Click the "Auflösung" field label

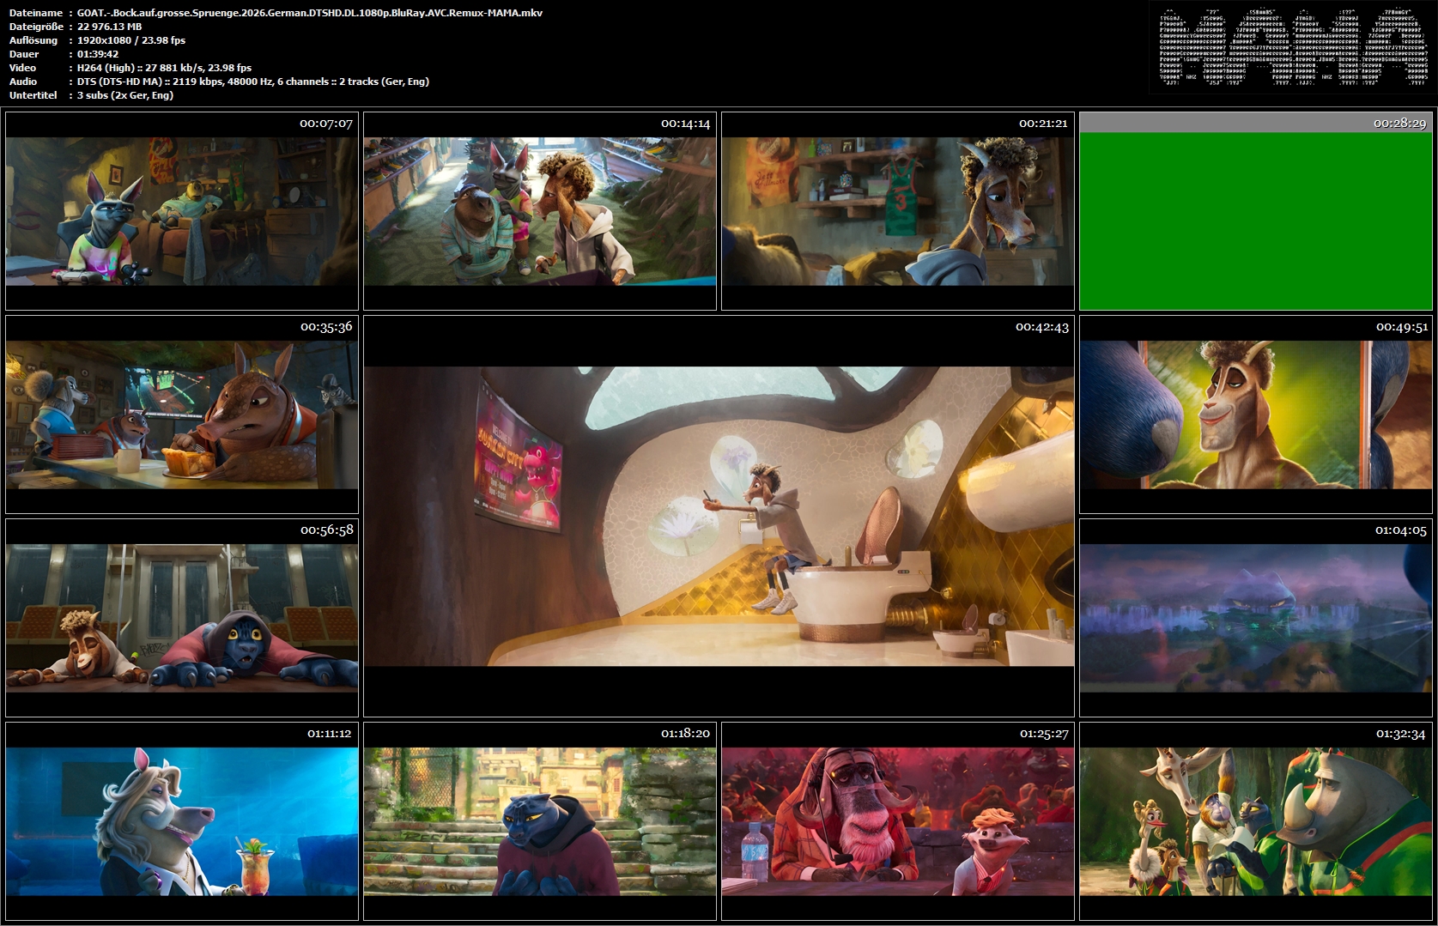[x=33, y=40]
